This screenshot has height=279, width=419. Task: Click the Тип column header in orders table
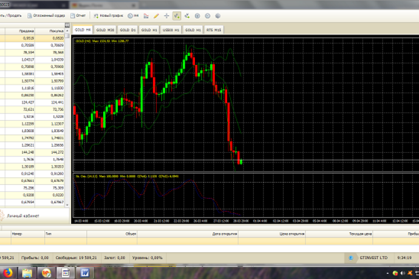[66, 234]
